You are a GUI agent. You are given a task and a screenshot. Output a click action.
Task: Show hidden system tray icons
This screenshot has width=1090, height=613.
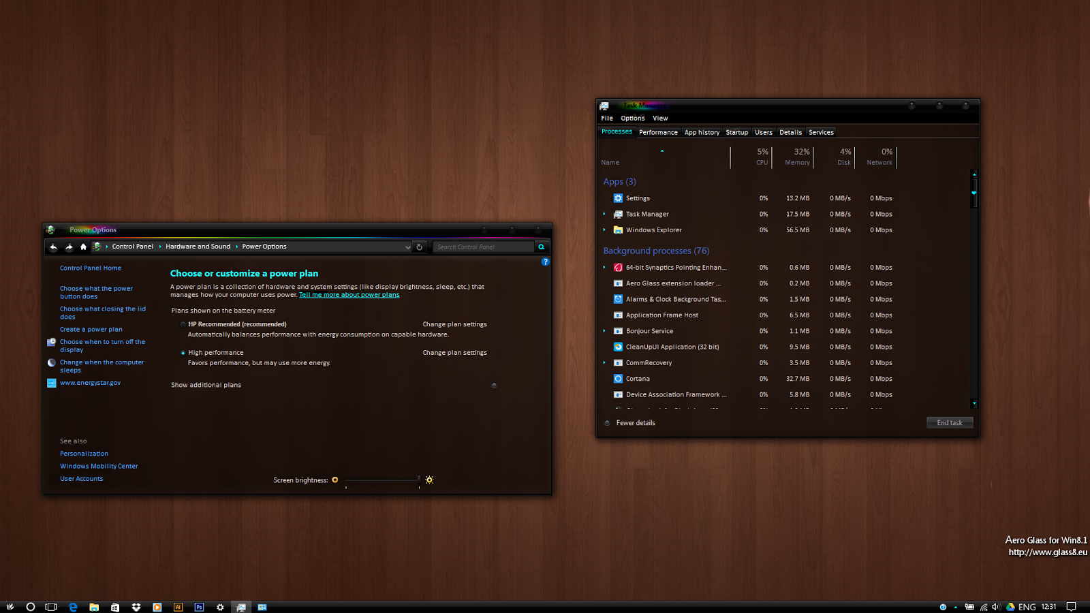pyautogui.click(x=956, y=607)
